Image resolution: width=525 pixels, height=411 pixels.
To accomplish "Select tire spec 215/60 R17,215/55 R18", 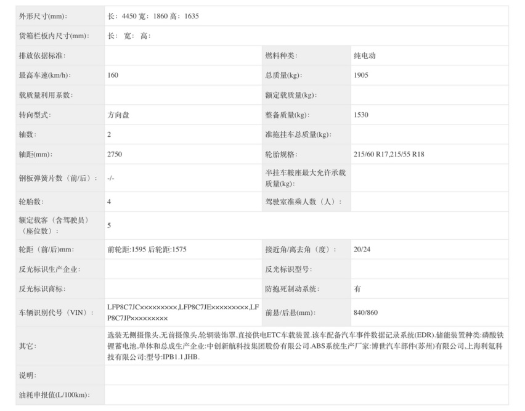I will (x=389, y=154).
